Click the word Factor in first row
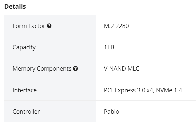 [37, 26]
